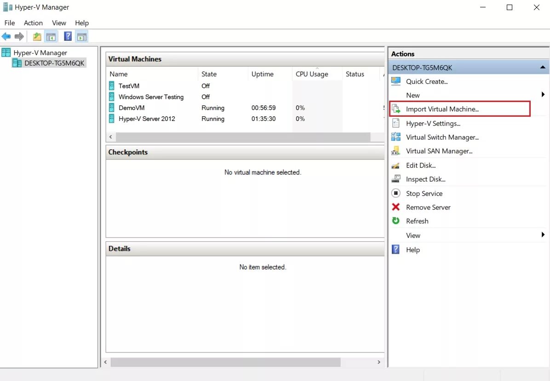This screenshot has height=381, width=550.
Task: Open the Action menu
Action: click(x=33, y=23)
